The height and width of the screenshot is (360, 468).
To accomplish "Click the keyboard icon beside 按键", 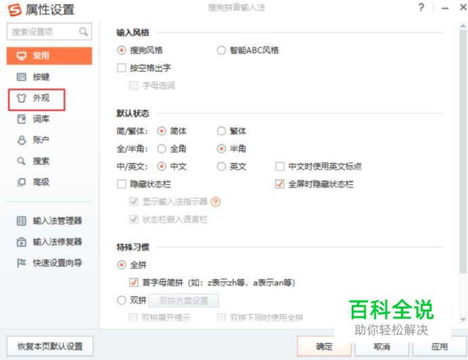I will click(21, 76).
